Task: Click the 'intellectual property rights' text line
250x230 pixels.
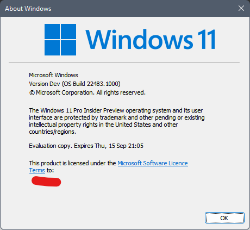Action: 103,125
